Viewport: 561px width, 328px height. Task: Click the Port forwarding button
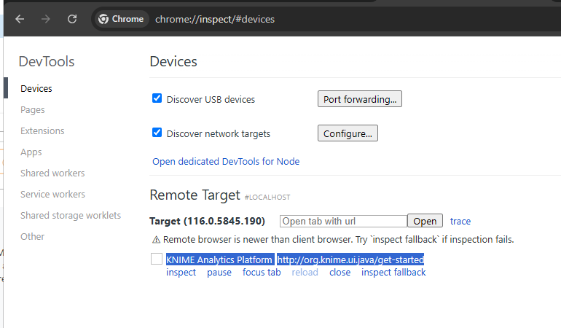[360, 99]
